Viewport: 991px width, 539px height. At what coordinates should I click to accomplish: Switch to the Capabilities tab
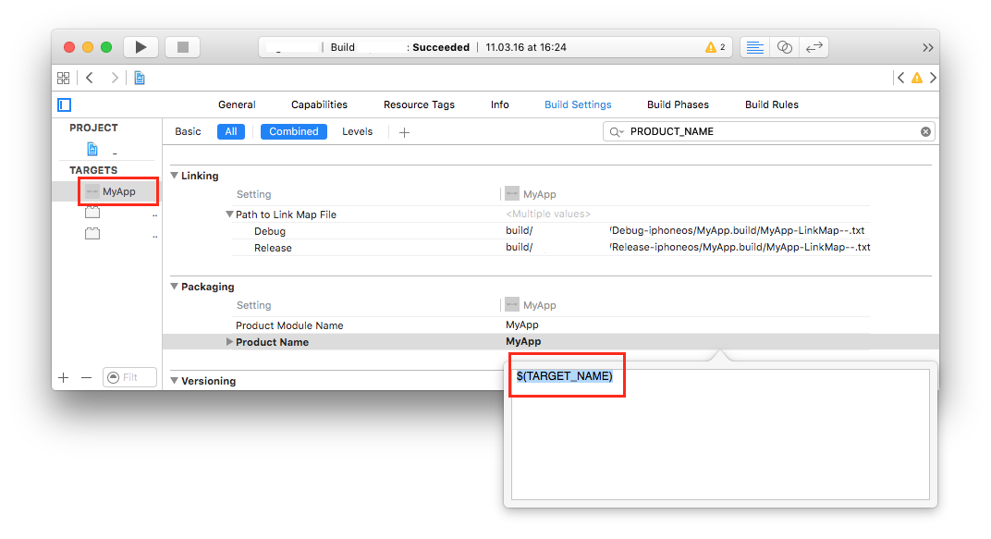319,105
